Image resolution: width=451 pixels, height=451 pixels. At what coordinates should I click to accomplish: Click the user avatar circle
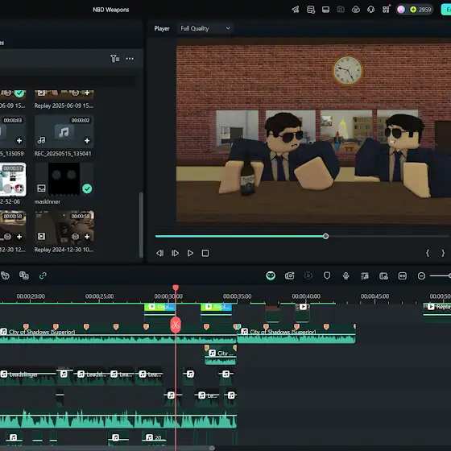coord(401,10)
